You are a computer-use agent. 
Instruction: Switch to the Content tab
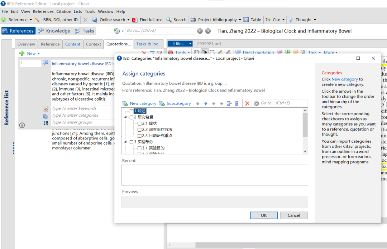point(72,44)
